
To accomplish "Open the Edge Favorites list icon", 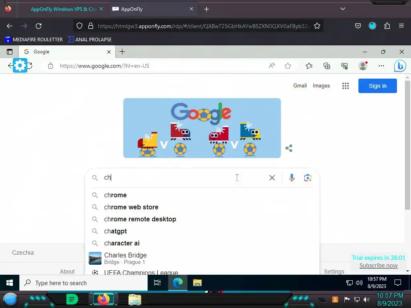I will coord(309,66).
